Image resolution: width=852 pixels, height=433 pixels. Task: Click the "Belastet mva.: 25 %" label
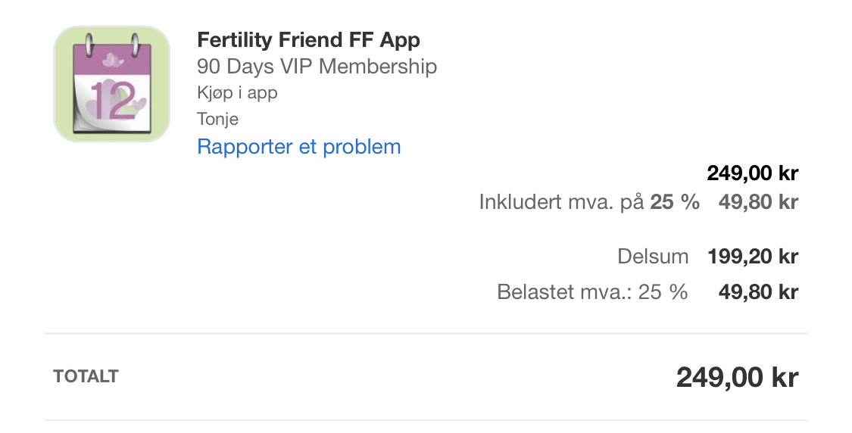click(592, 292)
